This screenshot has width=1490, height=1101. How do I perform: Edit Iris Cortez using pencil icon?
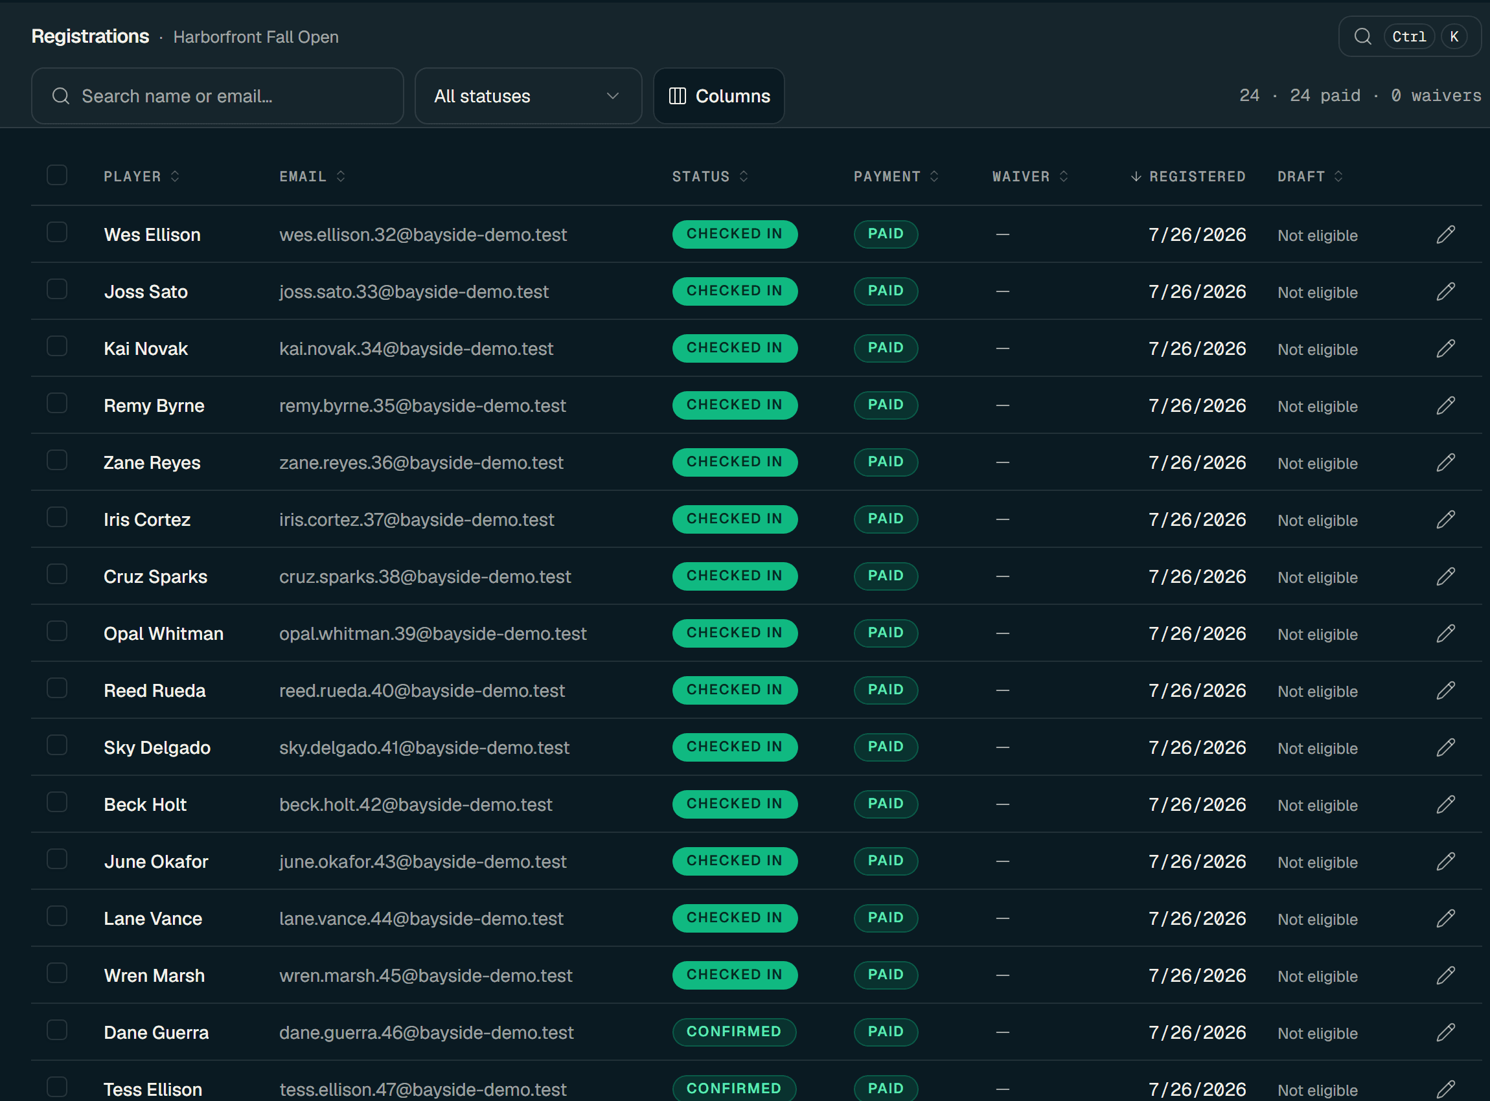tap(1445, 519)
